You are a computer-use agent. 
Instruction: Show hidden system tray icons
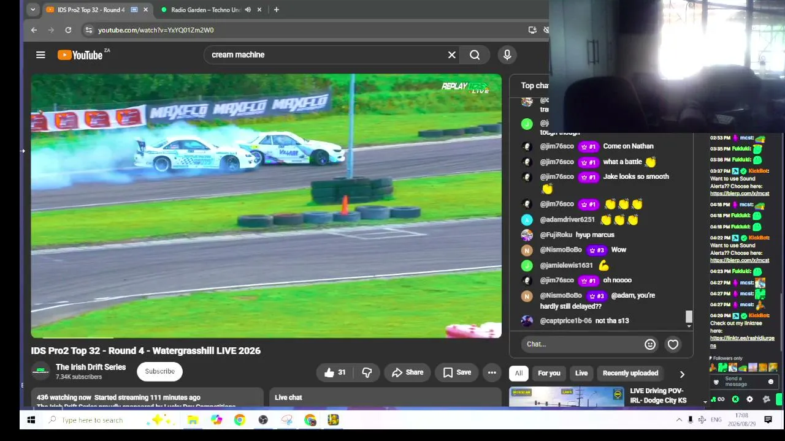click(x=679, y=420)
